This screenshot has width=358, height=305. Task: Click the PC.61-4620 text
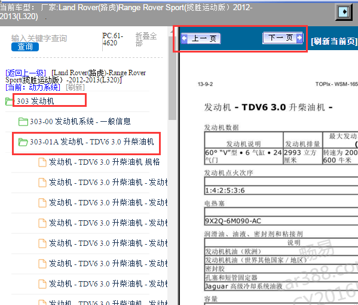coord(112,39)
